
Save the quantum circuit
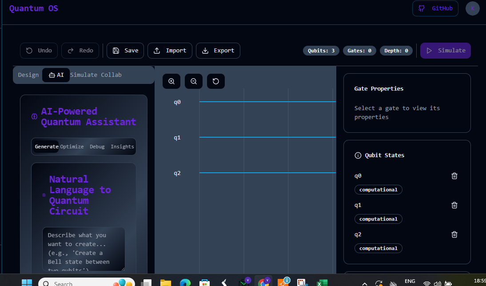pyautogui.click(x=125, y=51)
